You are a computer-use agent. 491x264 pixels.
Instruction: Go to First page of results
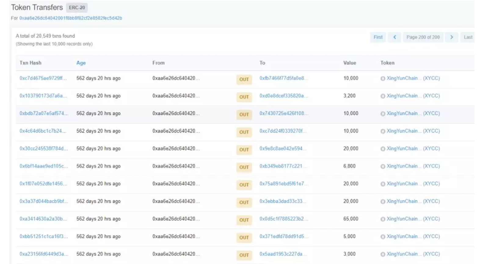378,37
